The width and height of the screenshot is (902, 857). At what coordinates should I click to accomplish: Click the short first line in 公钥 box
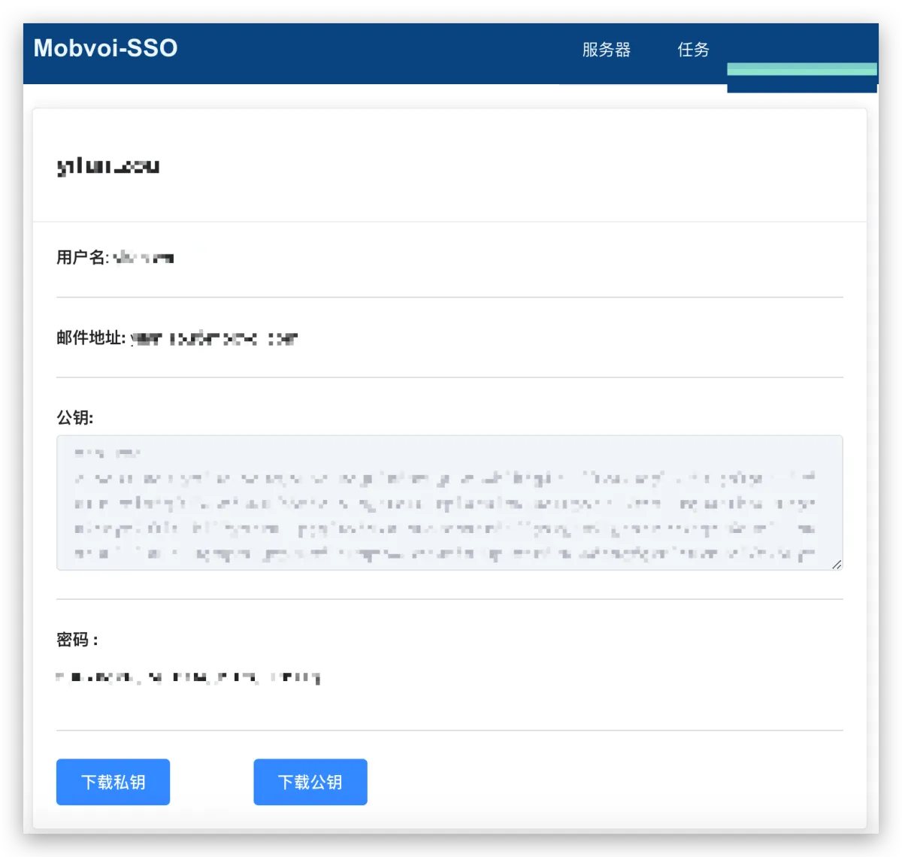(107, 453)
